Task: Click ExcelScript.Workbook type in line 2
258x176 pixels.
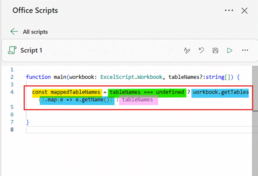Action: click(x=131, y=77)
